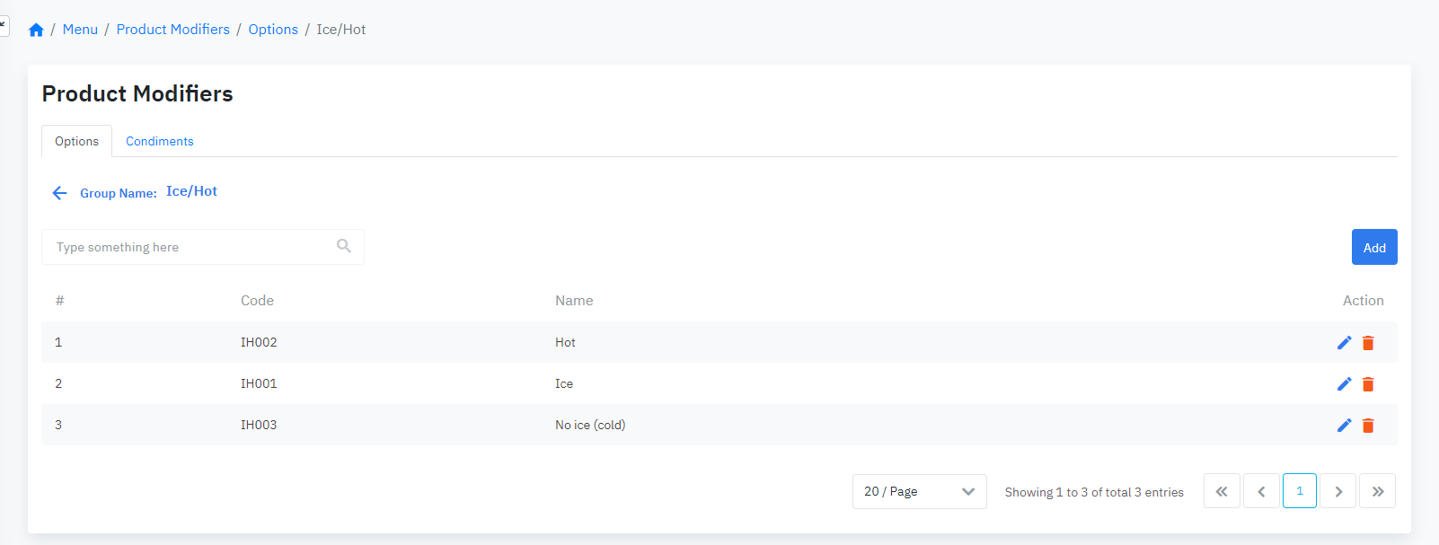Image resolution: width=1439 pixels, height=545 pixels.
Task: Delete the No ice (cold) option
Action: pos(1368,426)
